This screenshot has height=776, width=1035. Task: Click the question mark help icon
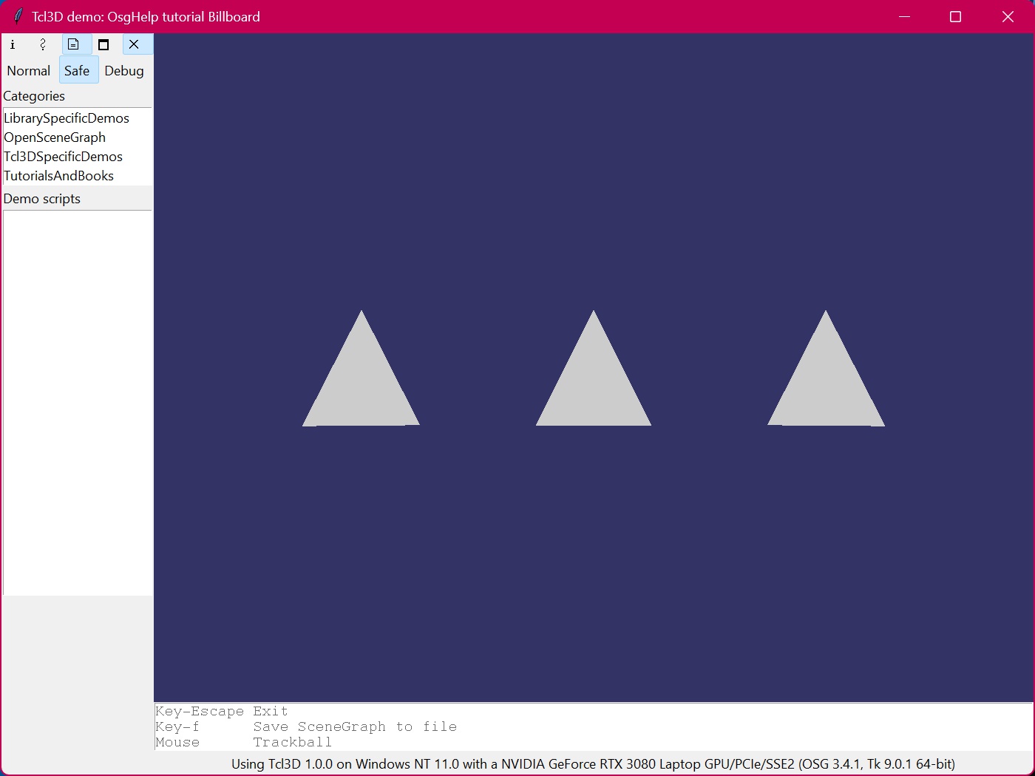coord(43,44)
